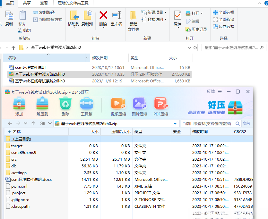Expand 轻松访问 dropdown
The width and height of the screenshot is (268, 219).
[165, 20]
